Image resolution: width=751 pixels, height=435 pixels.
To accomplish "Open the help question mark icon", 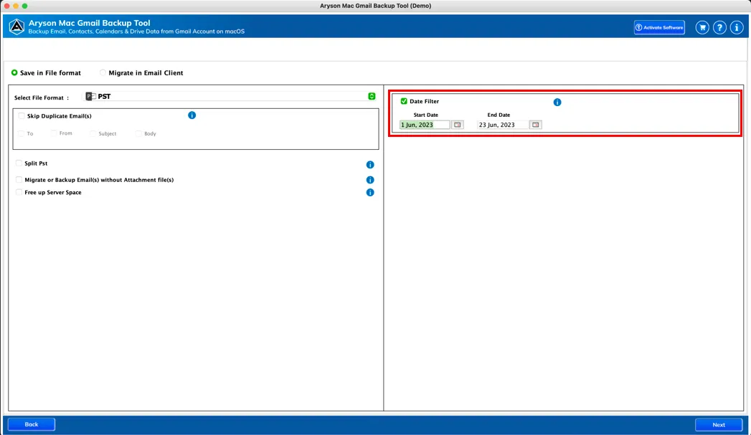I will click(x=719, y=28).
